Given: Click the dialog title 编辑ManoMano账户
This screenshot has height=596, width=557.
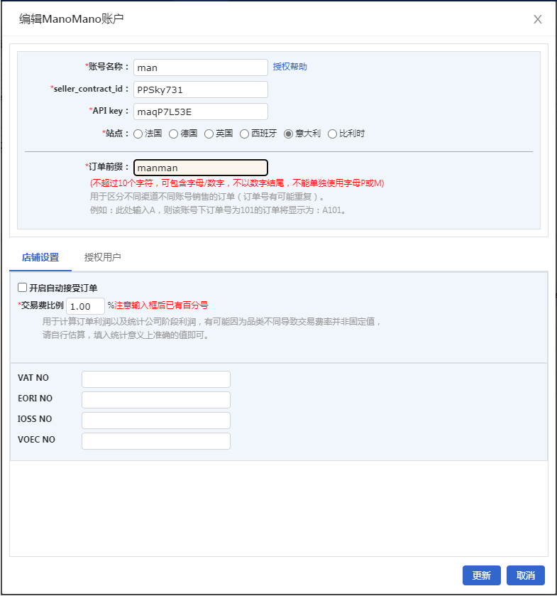Looking at the screenshot, I should click(72, 18).
